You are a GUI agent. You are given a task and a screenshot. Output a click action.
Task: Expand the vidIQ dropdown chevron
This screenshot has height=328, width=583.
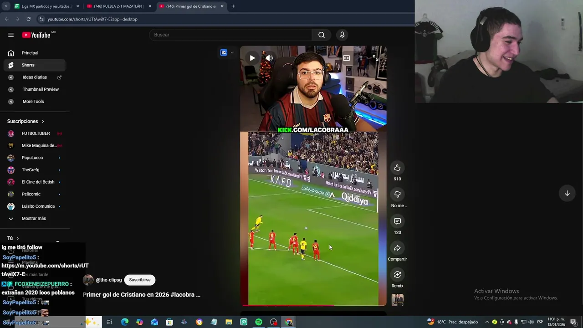coord(232,52)
